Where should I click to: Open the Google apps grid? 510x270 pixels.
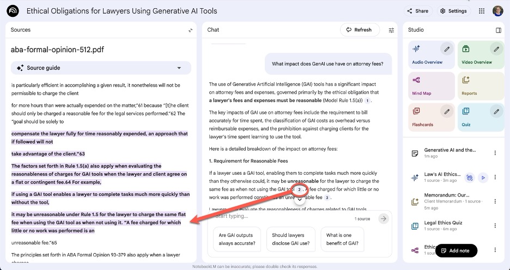coord(482,11)
